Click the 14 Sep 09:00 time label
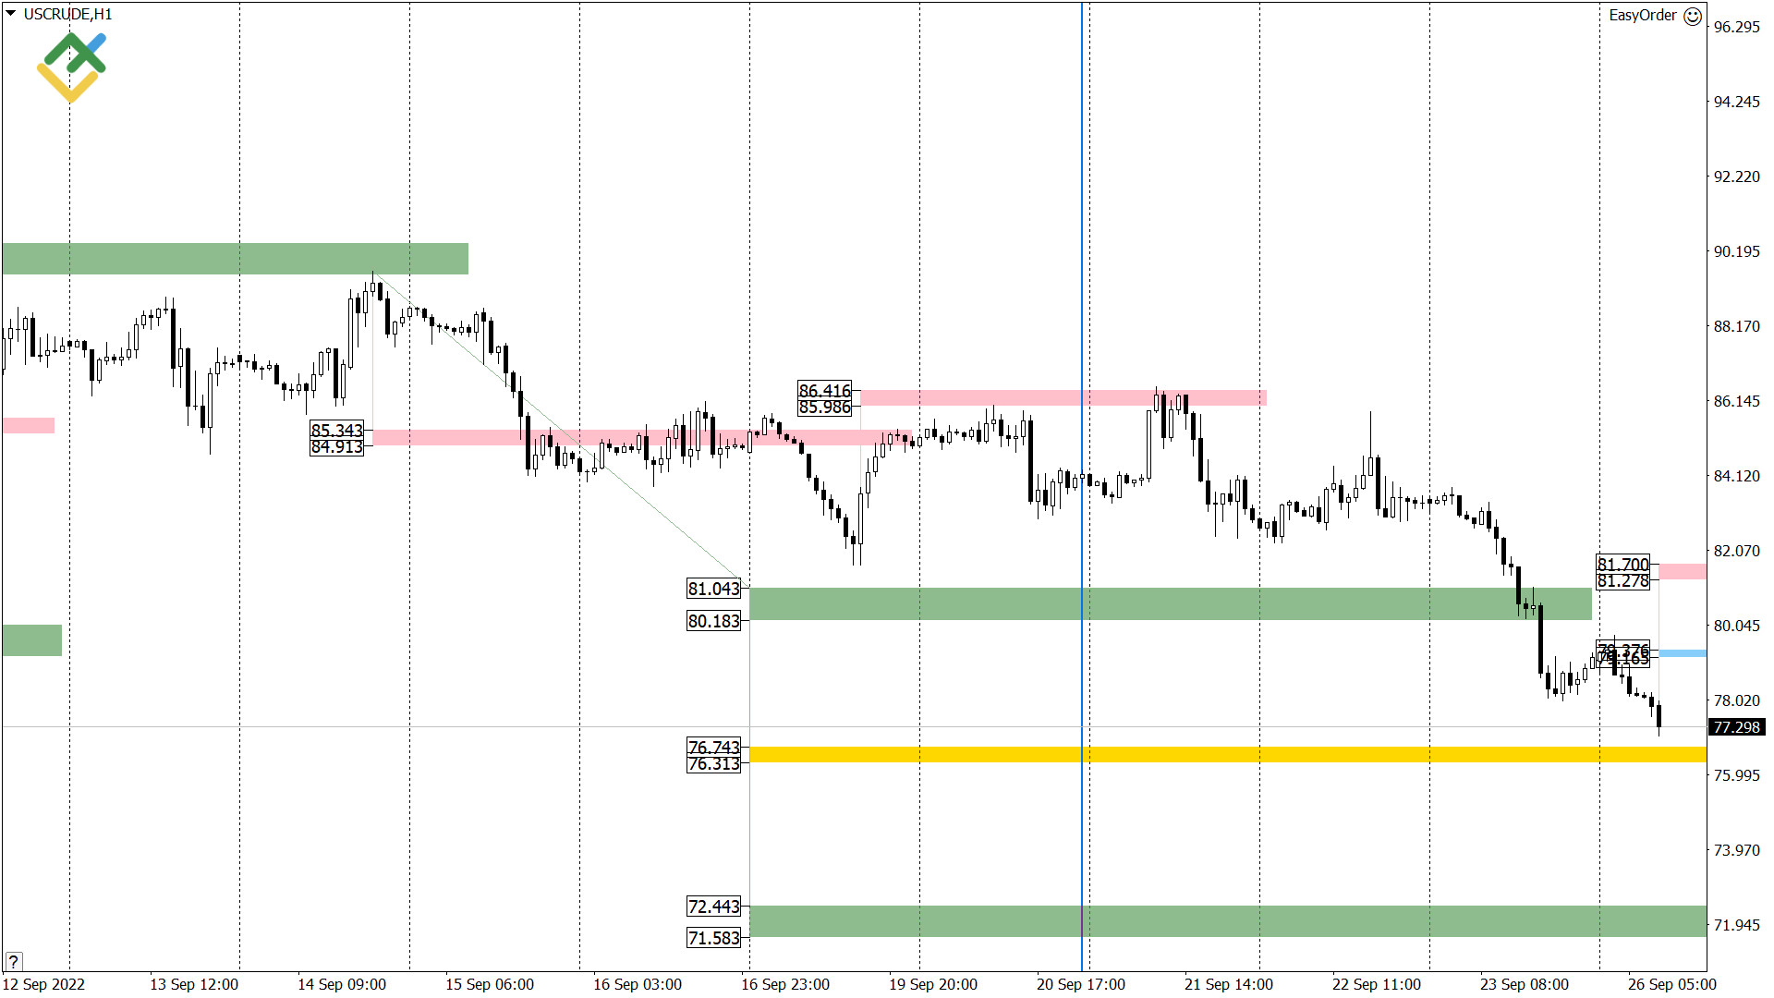This screenshot has height=998, width=1774. 342,984
